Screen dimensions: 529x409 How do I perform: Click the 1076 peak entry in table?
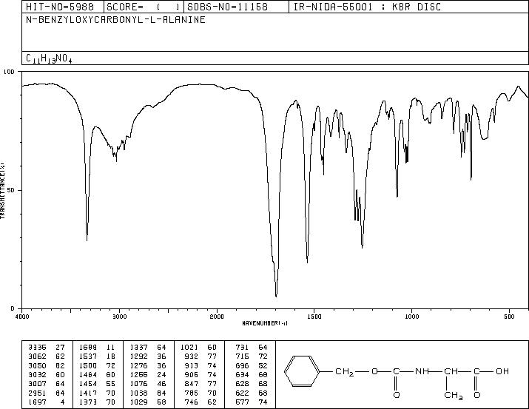click(148, 384)
